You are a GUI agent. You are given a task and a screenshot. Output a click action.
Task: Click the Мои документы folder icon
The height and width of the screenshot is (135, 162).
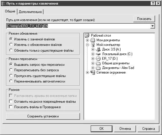(93, 40)
